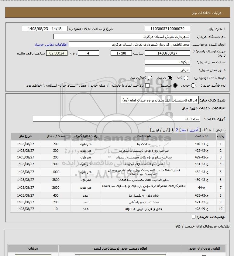This screenshot has height=256, width=234.
Task: Click service code ج-43-439
Action: 201,180
